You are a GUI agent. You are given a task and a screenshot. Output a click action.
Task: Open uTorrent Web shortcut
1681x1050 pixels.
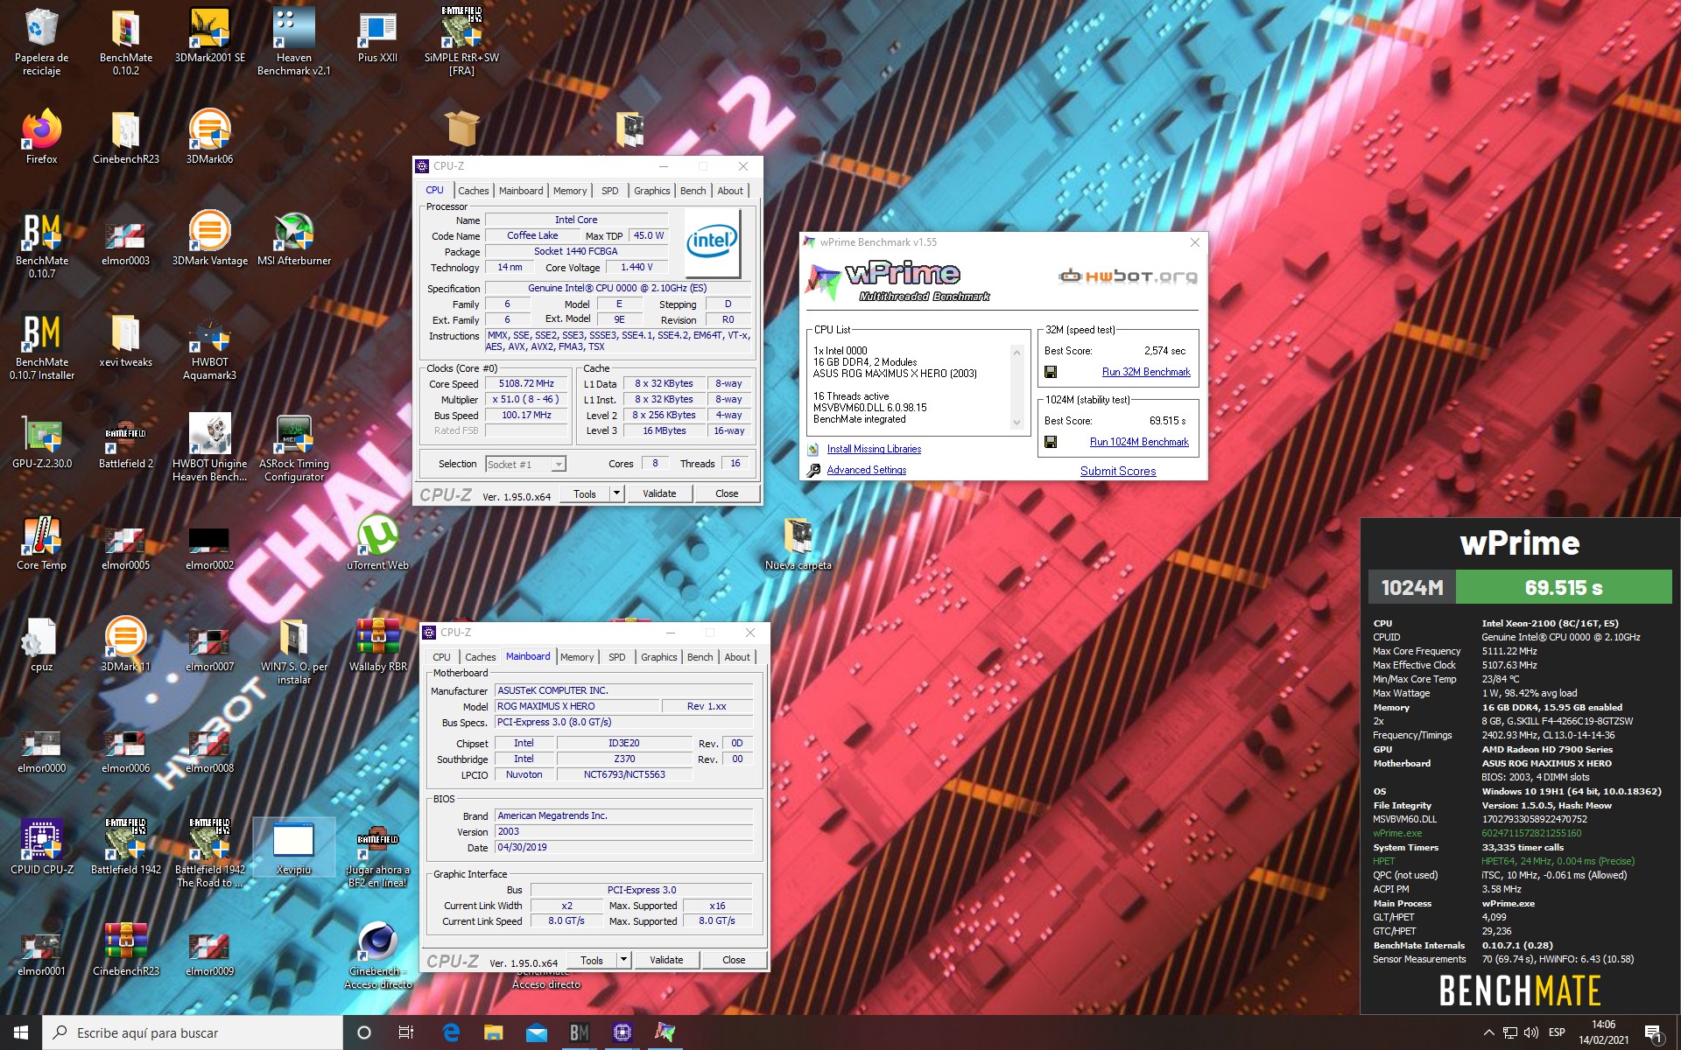pyautogui.click(x=377, y=542)
